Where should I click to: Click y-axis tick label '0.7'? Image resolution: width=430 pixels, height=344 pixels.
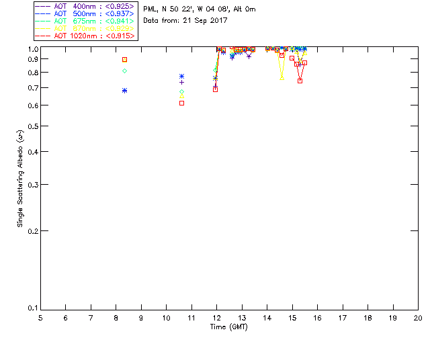coord(33,88)
